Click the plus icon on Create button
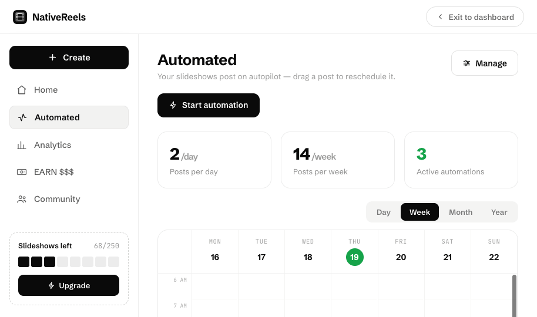The image size is (537, 317). click(x=52, y=57)
